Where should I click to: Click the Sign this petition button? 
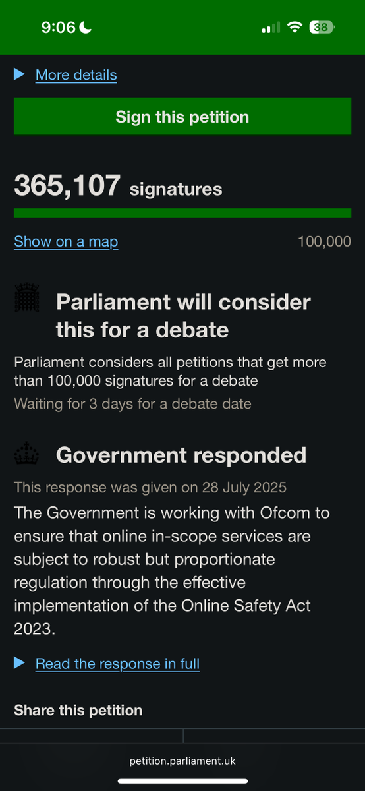(x=182, y=117)
